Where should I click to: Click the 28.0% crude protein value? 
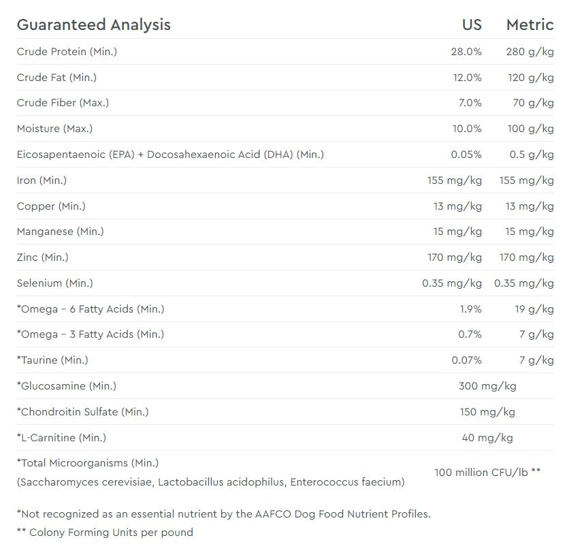click(466, 52)
